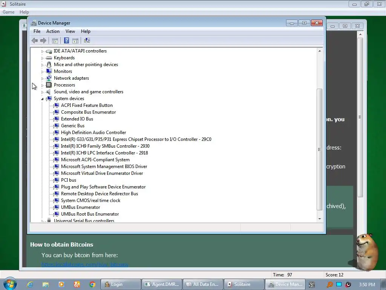Open the Windows Start orb
Image resolution: width=386 pixels, height=290 pixels.
tap(10, 284)
